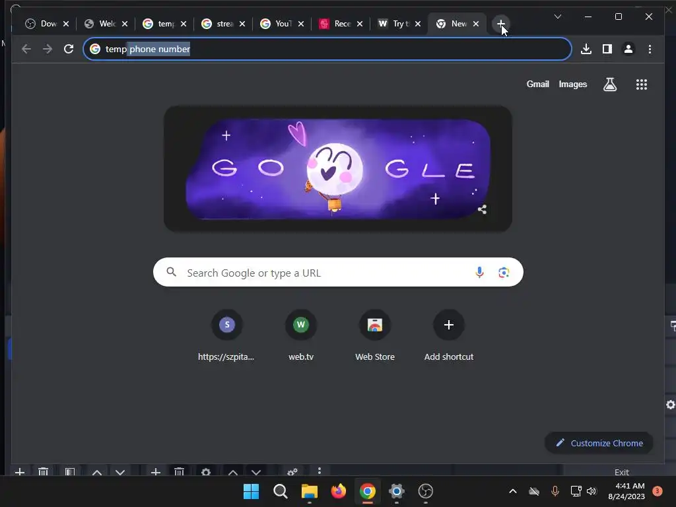676x507 pixels.
Task: Click the Google Doodle image
Action: click(x=338, y=169)
